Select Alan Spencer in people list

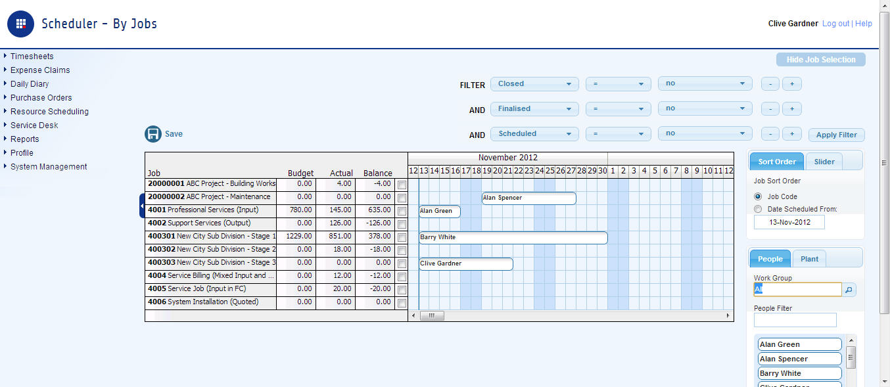tap(800, 359)
